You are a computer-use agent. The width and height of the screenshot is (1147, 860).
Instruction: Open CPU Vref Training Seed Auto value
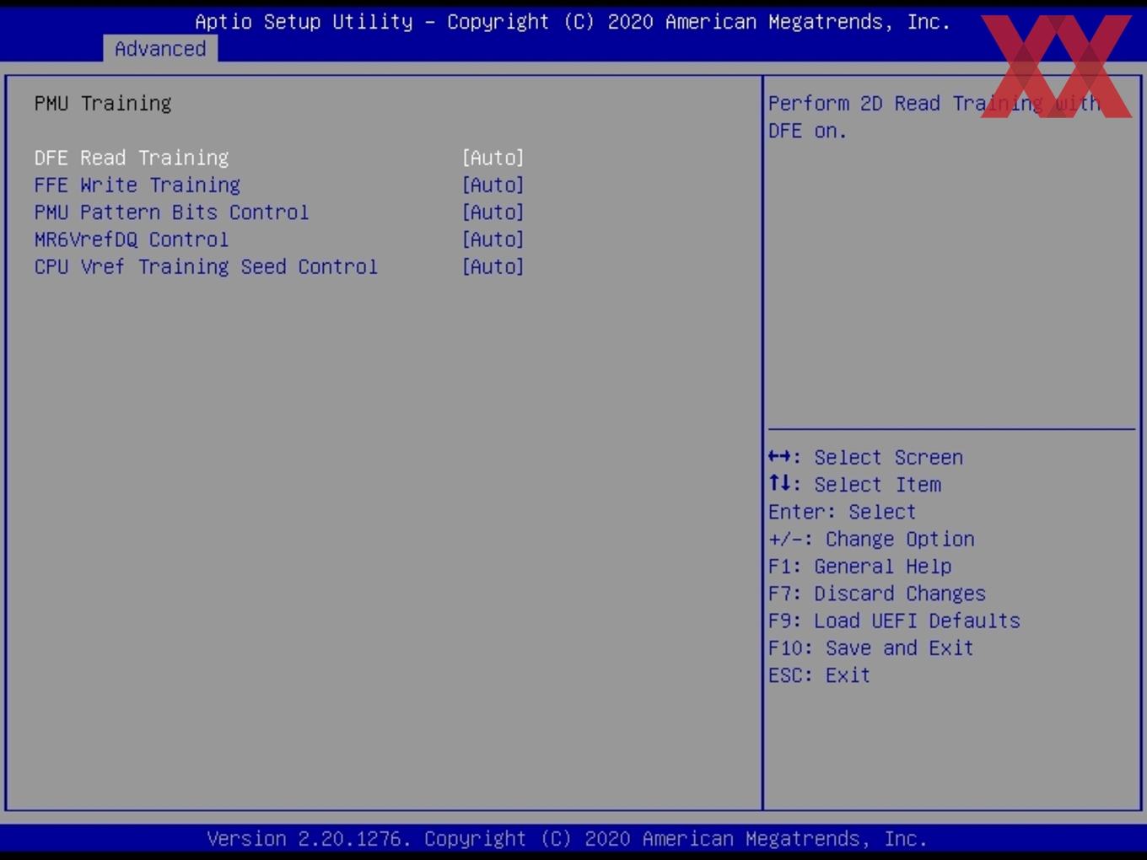[x=493, y=266]
